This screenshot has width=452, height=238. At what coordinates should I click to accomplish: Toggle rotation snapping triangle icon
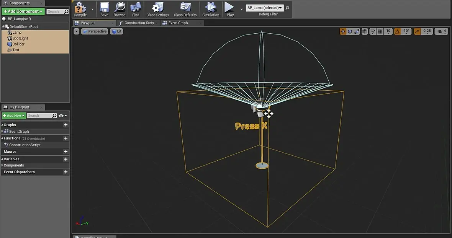[x=398, y=31]
